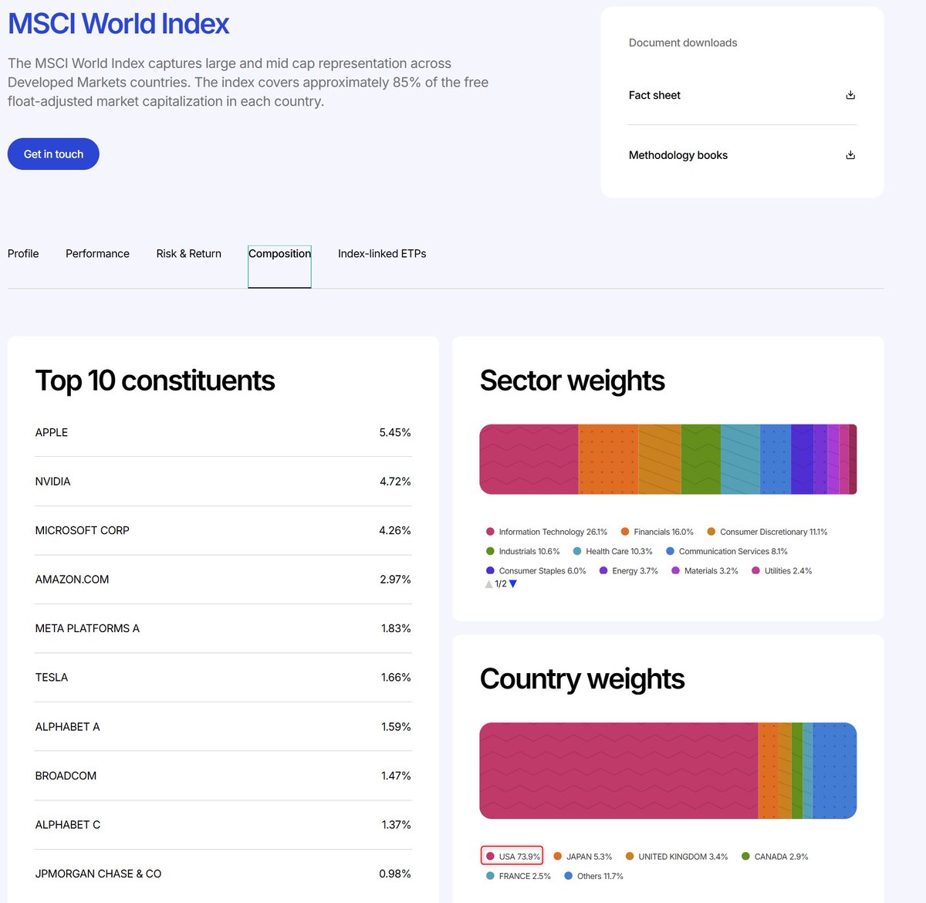Screen dimensions: 926x903
Task: Click BROADCOM constituent name
Action: (x=66, y=776)
